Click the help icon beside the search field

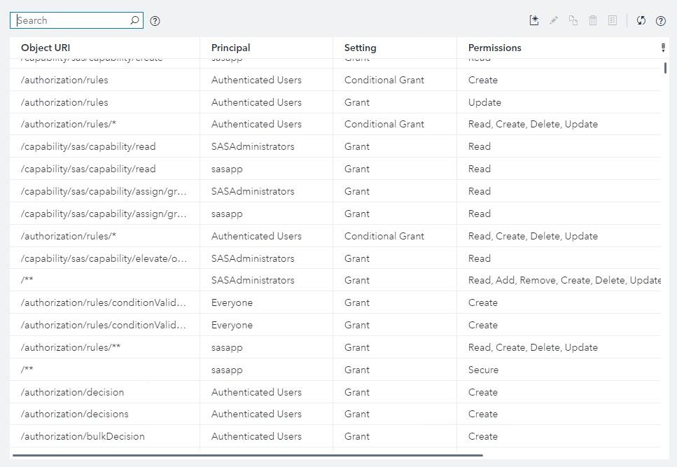pos(155,20)
